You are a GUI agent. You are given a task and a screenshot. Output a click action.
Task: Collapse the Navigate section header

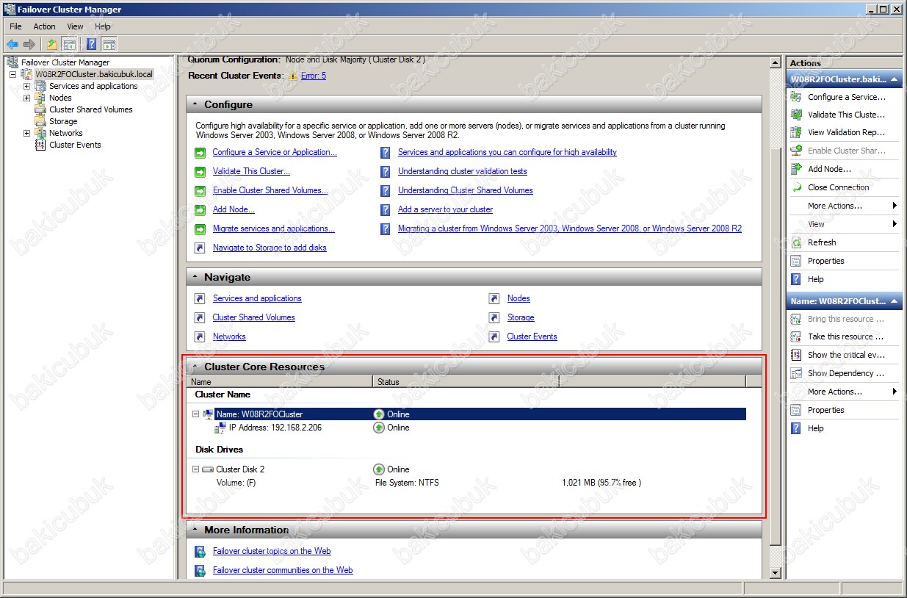click(195, 278)
